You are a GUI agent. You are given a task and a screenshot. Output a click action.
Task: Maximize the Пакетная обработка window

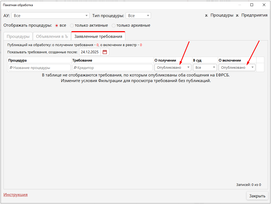252,5
